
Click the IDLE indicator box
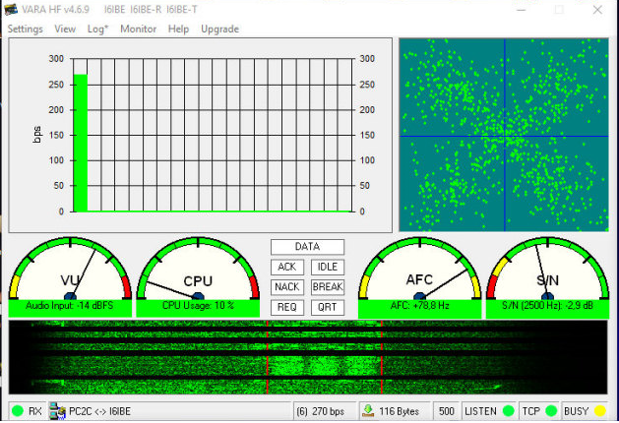click(x=328, y=268)
